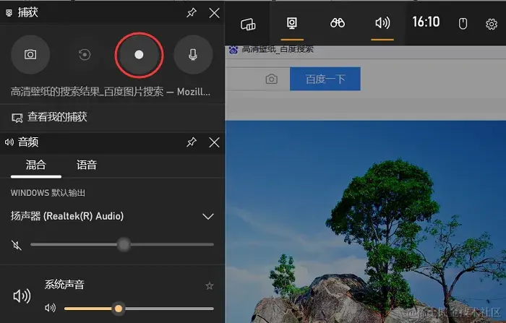Open the widget menu in Game Bar
This screenshot has height=323, width=506.
click(x=248, y=24)
